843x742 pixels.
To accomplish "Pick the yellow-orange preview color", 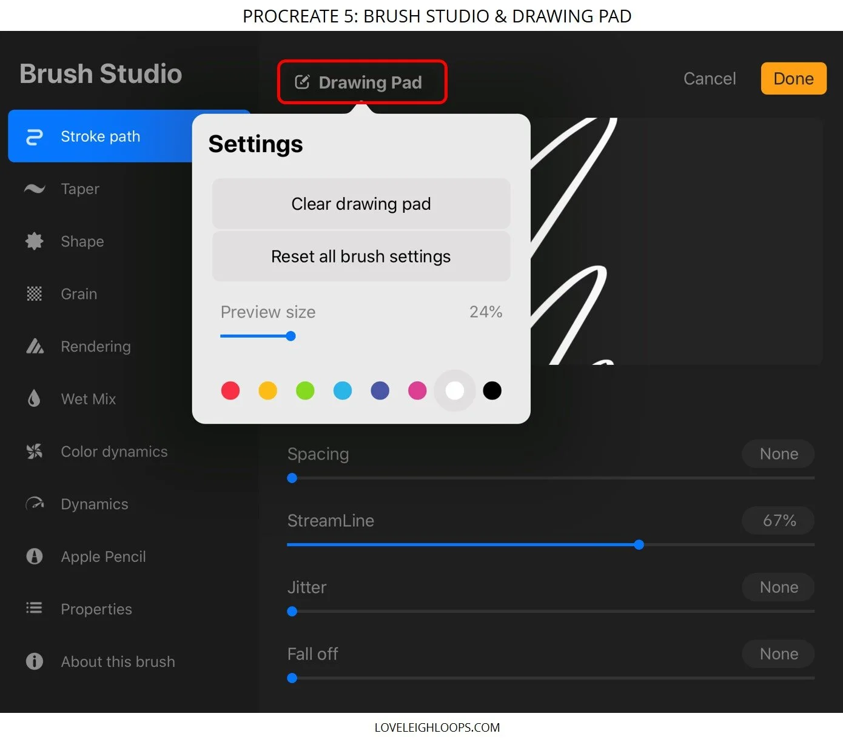I will (267, 390).
